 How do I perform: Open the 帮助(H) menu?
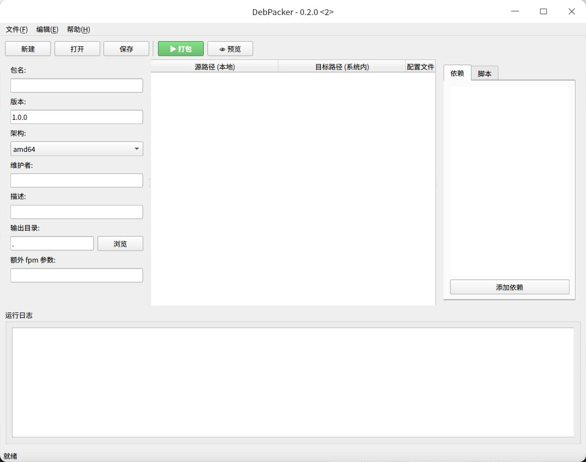click(x=78, y=29)
